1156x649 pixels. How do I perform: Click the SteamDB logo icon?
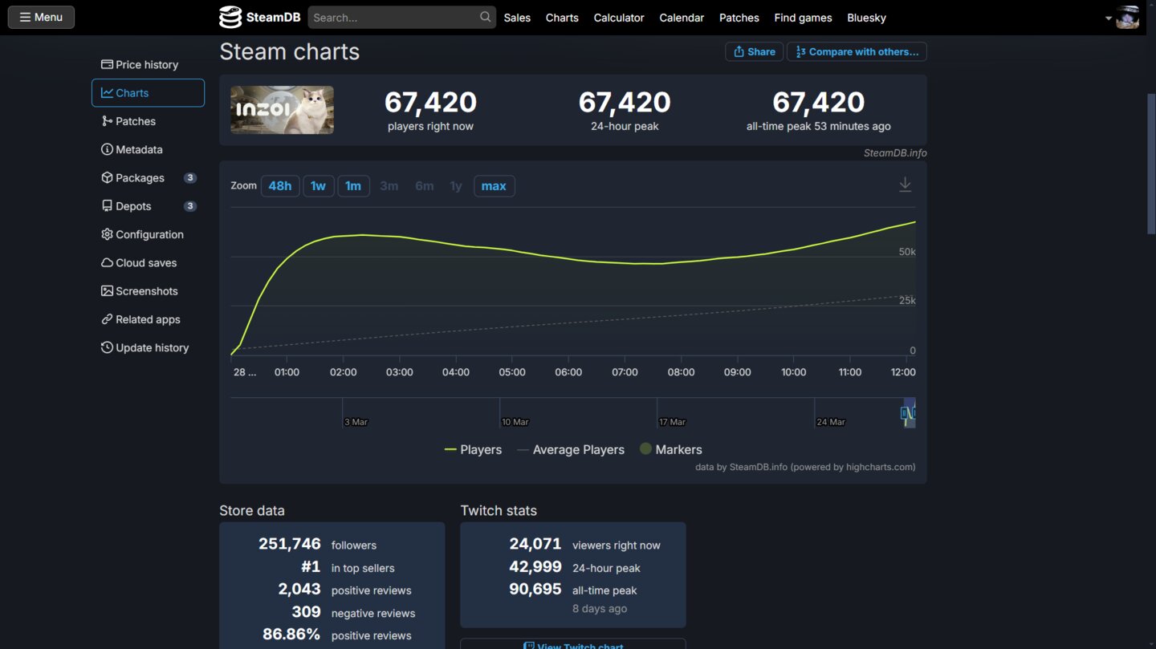point(230,17)
